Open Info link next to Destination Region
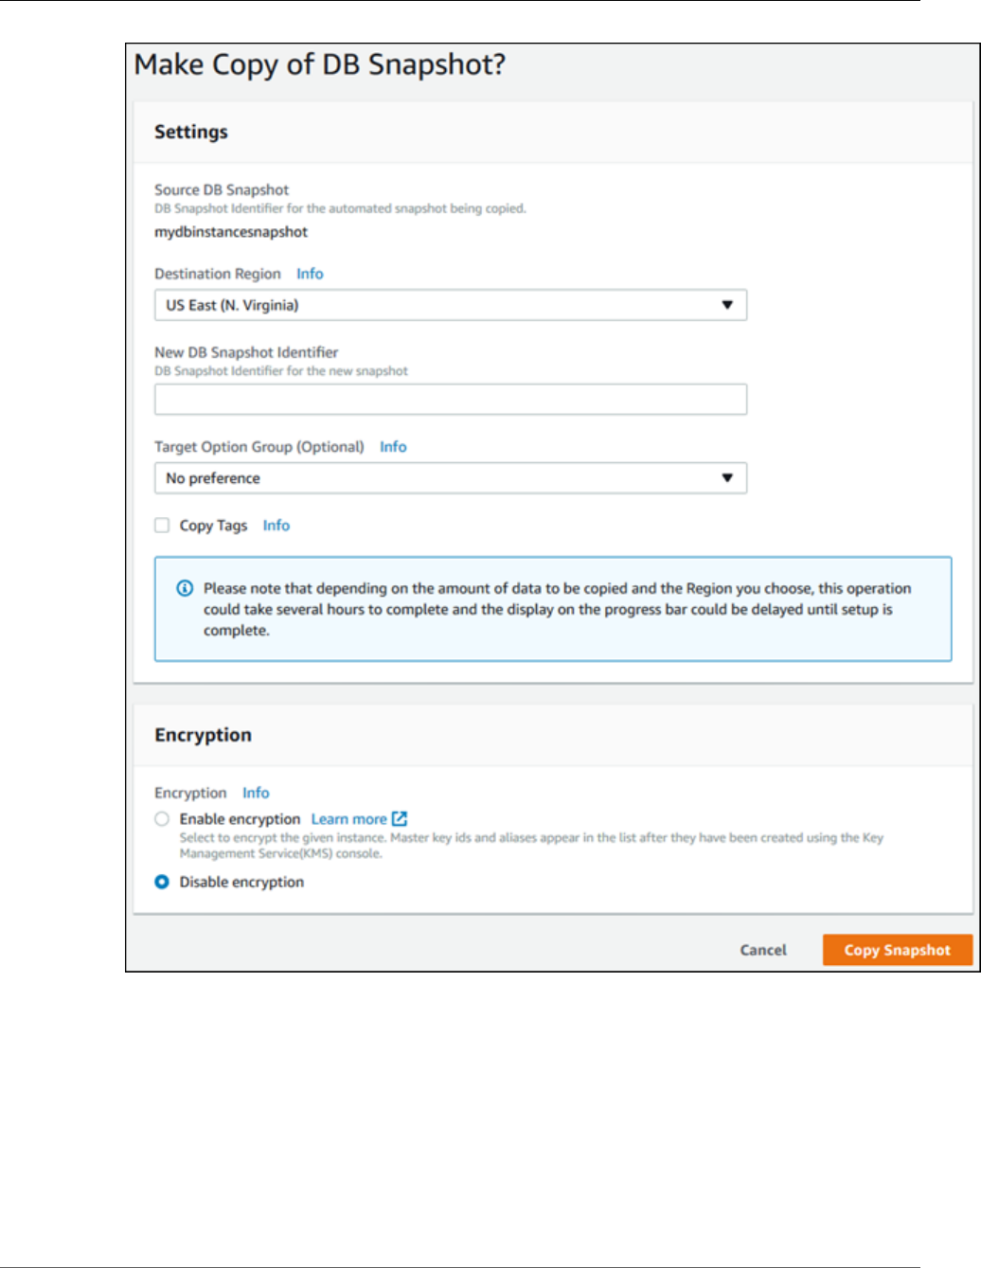This screenshot has width=981, height=1268. (310, 274)
